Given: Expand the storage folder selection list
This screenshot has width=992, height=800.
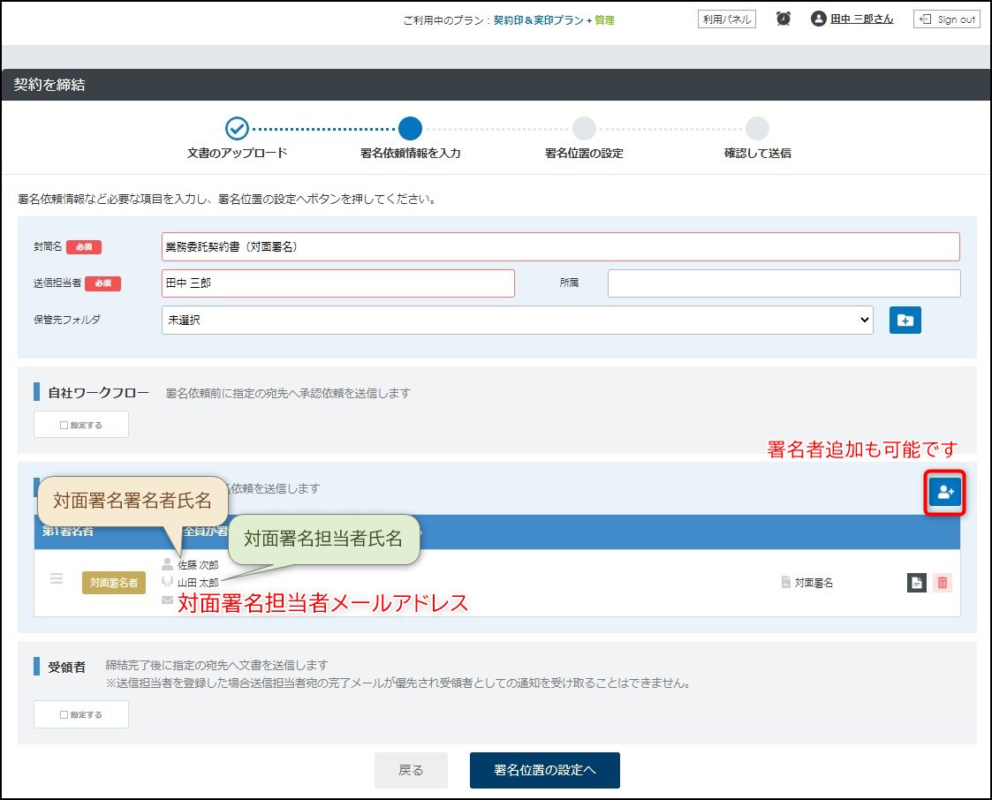Looking at the screenshot, I should 864,320.
